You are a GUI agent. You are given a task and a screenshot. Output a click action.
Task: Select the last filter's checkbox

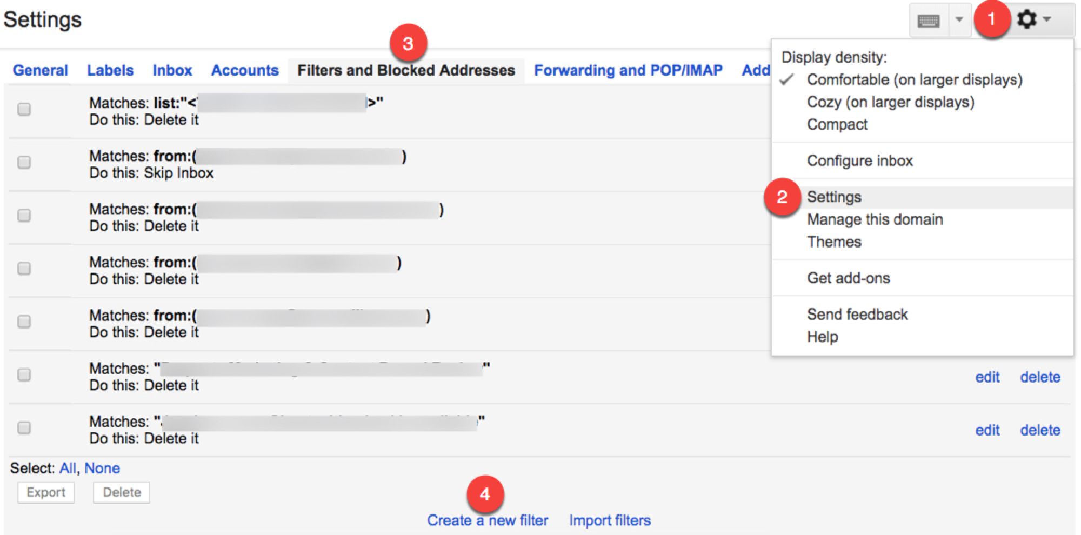pyautogui.click(x=24, y=428)
